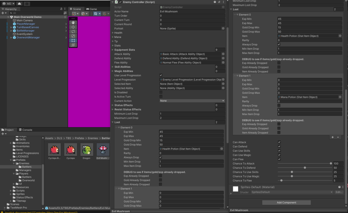Select the Rotate tool in Scene
Image resolution: width=348 pixels, height=213 pixels.
[73, 32]
